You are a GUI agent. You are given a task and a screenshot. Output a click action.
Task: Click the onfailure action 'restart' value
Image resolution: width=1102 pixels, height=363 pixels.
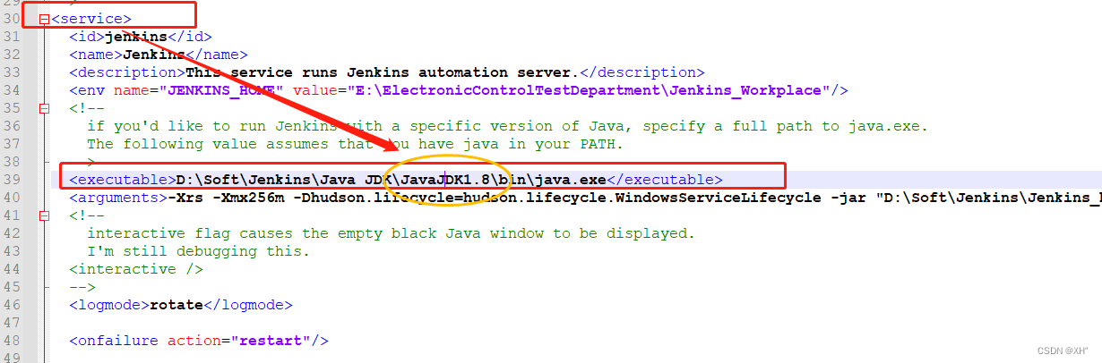click(x=271, y=341)
